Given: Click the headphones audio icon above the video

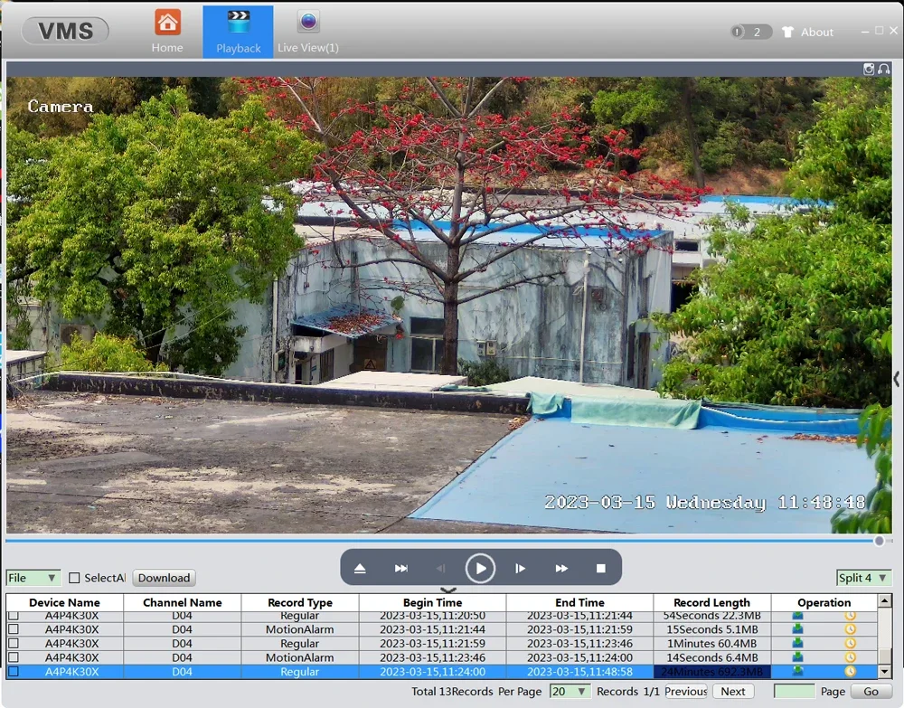Looking at the screenshot, I should coord(881,70).
